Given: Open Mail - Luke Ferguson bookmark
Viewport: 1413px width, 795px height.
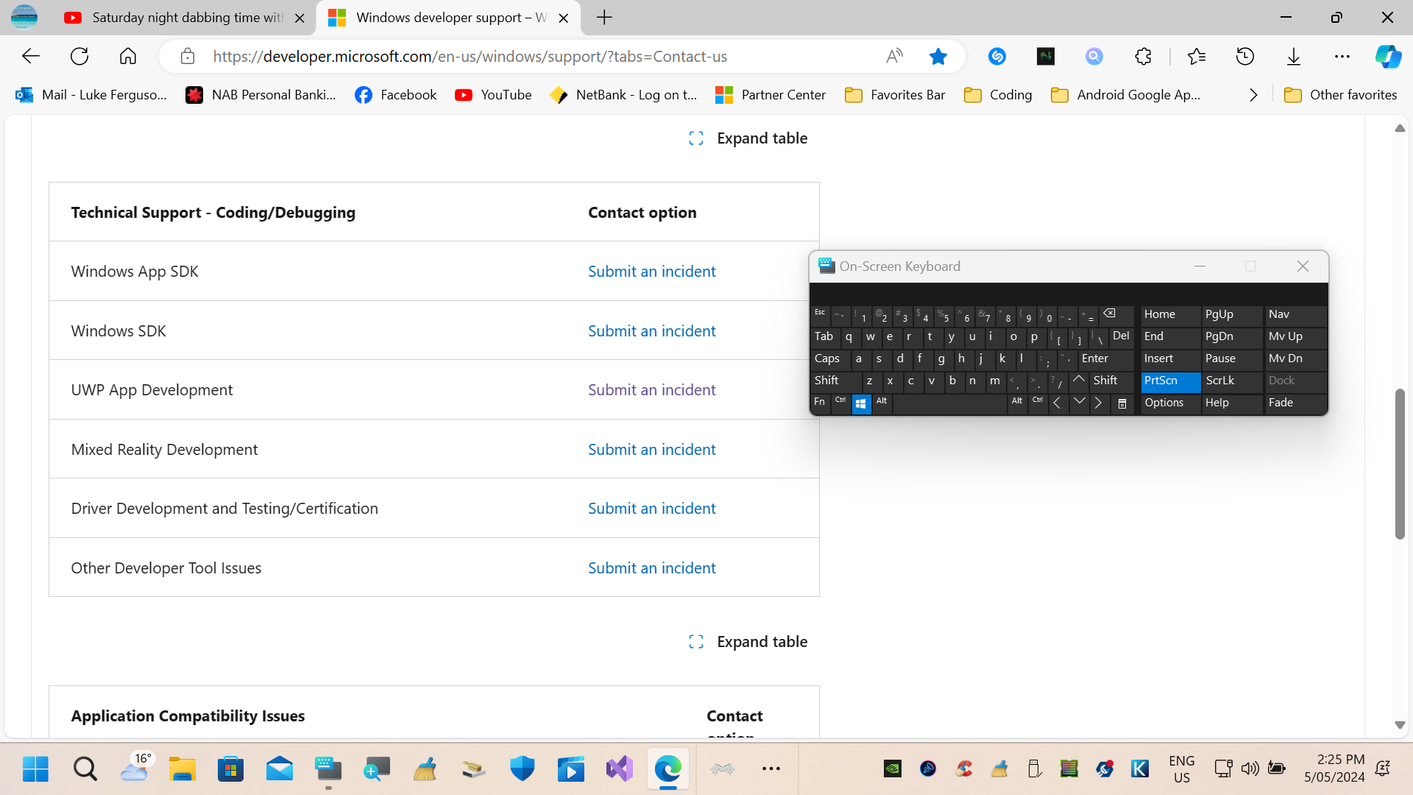Looking at the screenshot, I should tap(92, 95).
